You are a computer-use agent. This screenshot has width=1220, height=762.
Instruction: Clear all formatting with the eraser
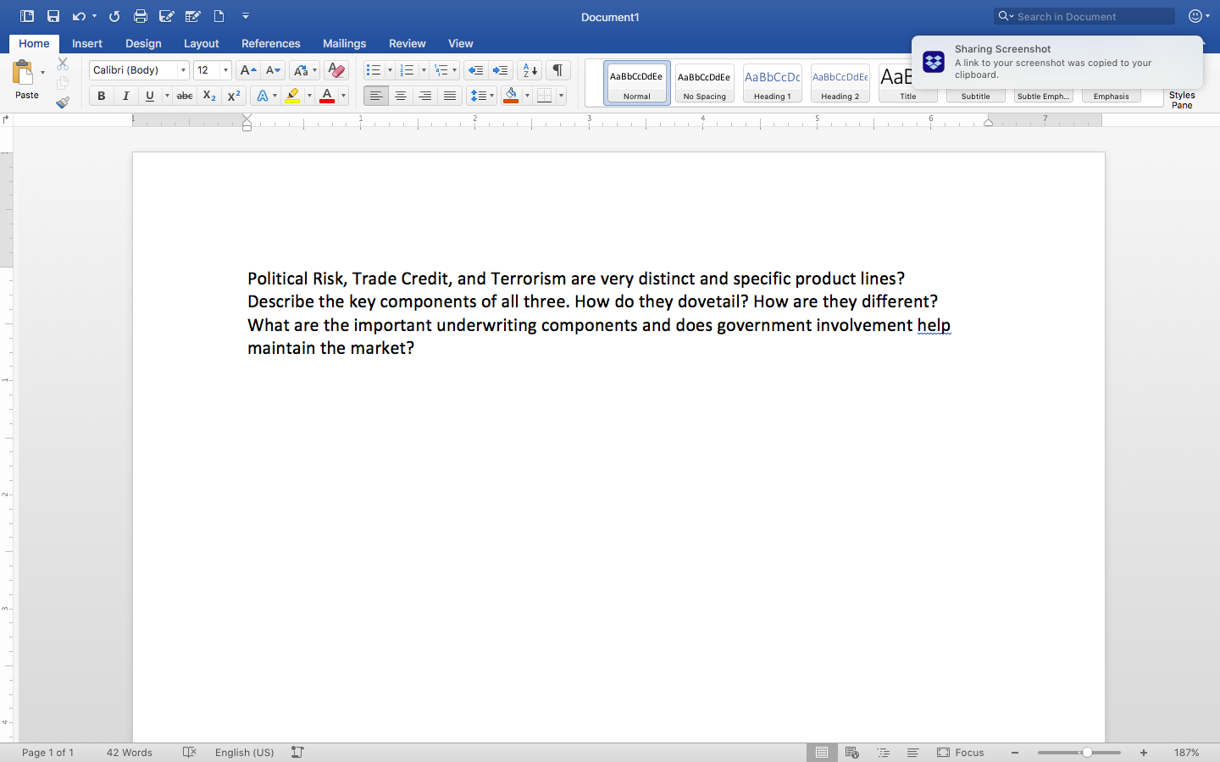click(335, 70)
